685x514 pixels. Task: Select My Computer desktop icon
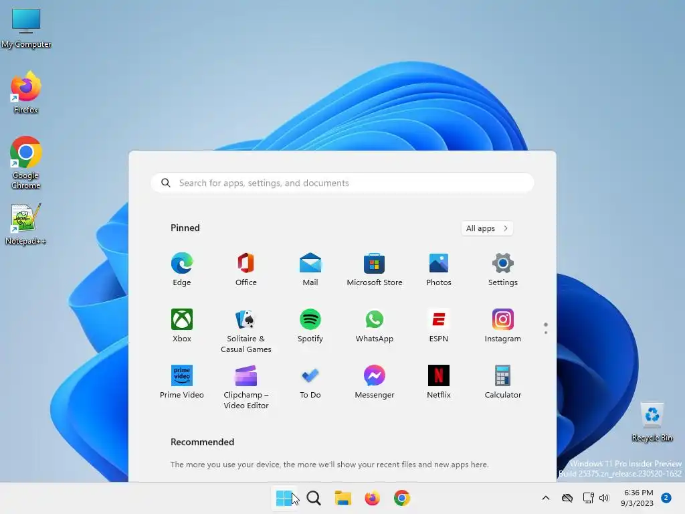pos(26,28)
